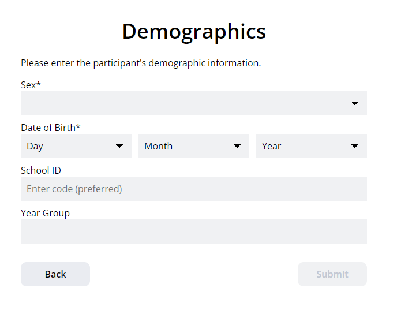Click the Day dropdown arrow icon

(119, 146)
